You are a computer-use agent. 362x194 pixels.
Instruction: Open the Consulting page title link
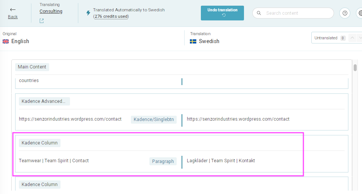coord(51,11)
